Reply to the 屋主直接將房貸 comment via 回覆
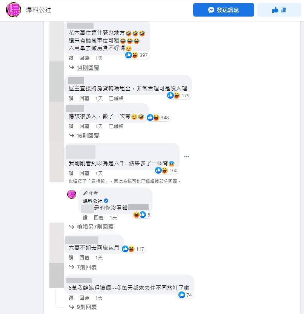The height and width of the screenshot is (314, 304). (84, 99)
